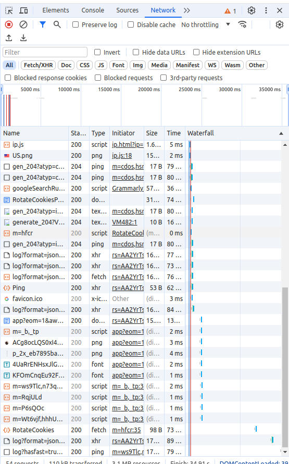Clear the network log
Image resolution: width=289 pixels, height=464 pixels.
(x=23, y=24)
